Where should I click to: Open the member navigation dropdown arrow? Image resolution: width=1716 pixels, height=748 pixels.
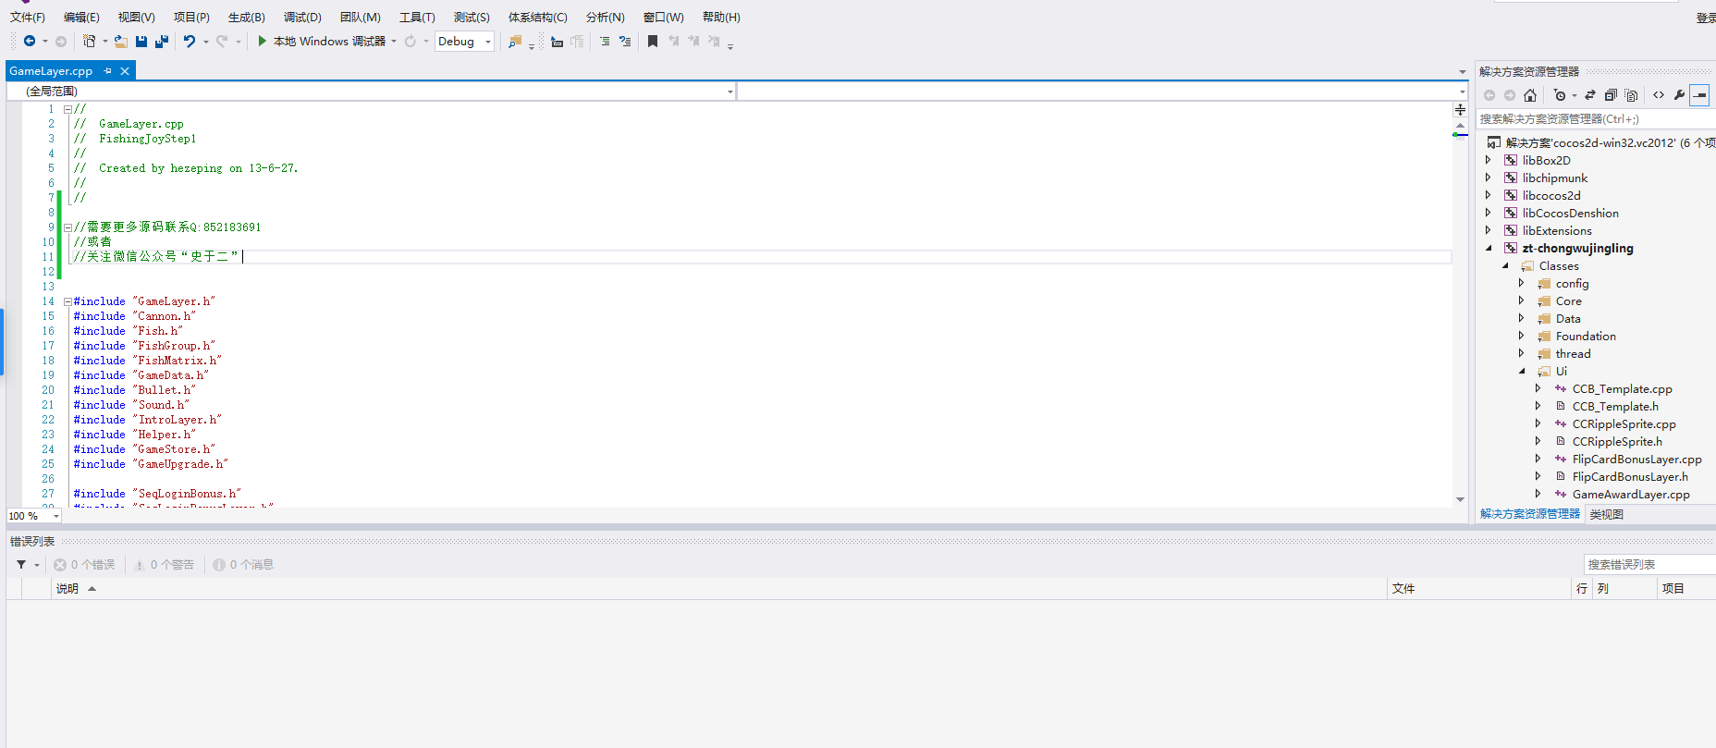point(1462,91)
